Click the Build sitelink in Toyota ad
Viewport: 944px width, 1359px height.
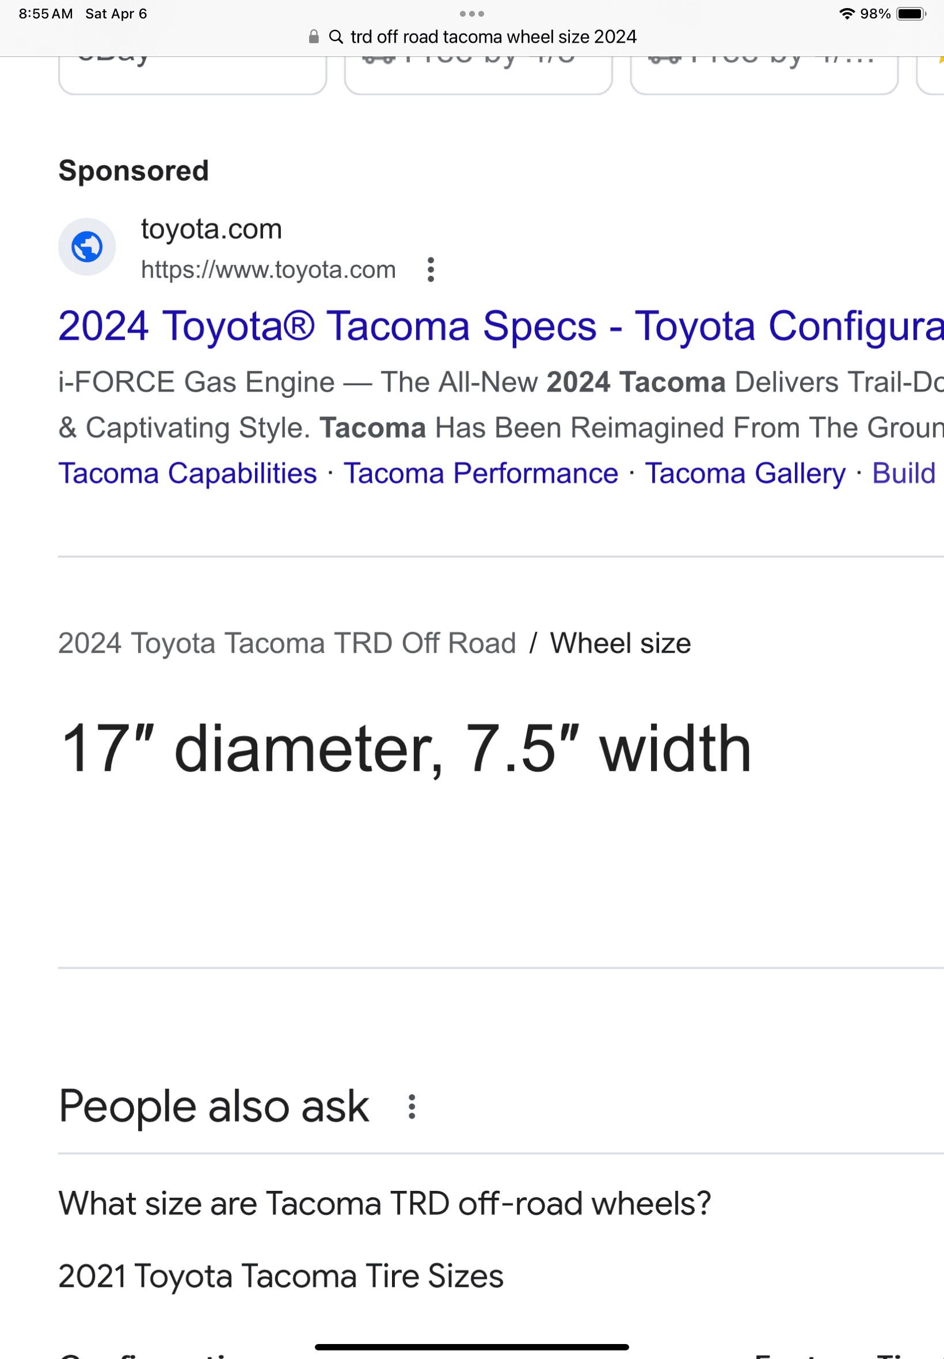903,473
